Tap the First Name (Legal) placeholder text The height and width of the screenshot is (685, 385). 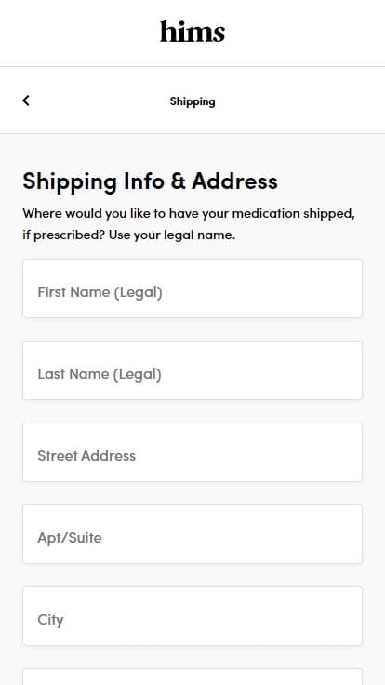[100, 292]
